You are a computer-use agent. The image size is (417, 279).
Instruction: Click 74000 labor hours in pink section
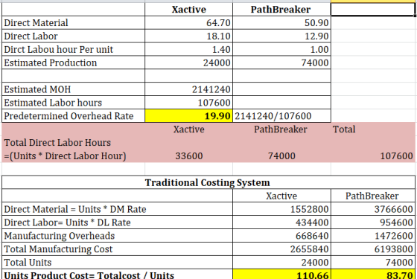281,156
